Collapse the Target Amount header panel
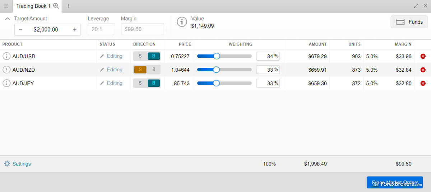 point(8,19)
